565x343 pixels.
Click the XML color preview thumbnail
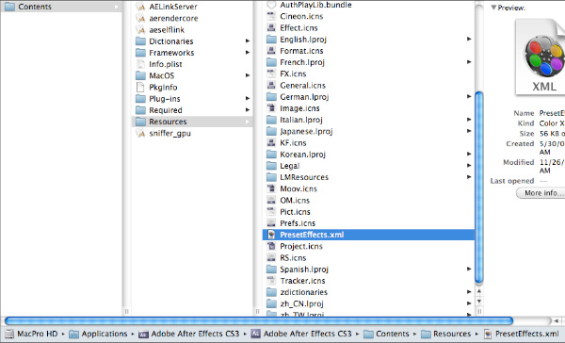[x=541, y=57]
